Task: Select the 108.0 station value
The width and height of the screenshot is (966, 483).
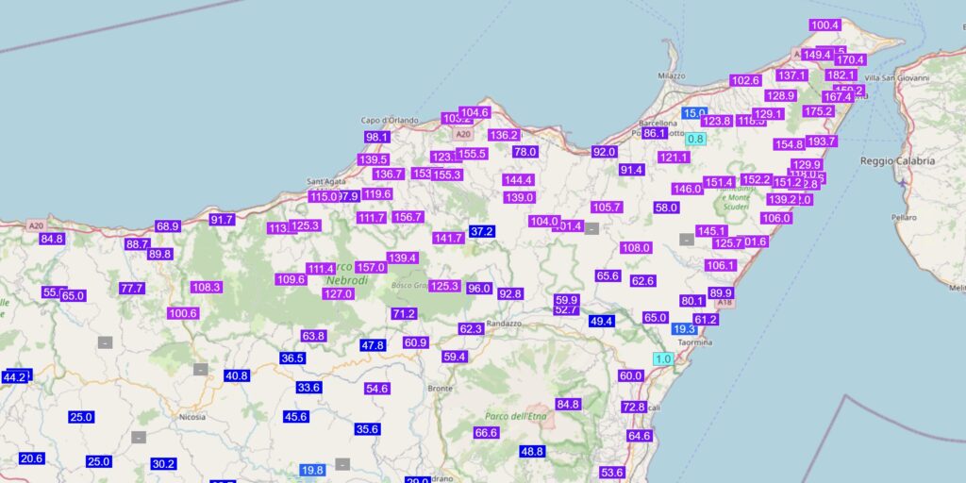Action: tap(636, 248)
